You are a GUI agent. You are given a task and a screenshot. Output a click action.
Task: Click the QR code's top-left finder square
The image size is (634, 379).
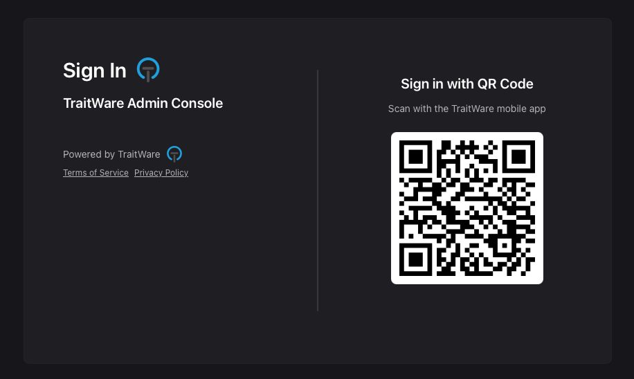click(x=416, y=157)
